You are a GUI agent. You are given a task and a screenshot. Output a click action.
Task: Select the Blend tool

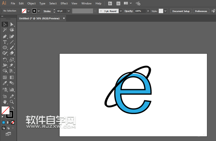click(12, 83)
